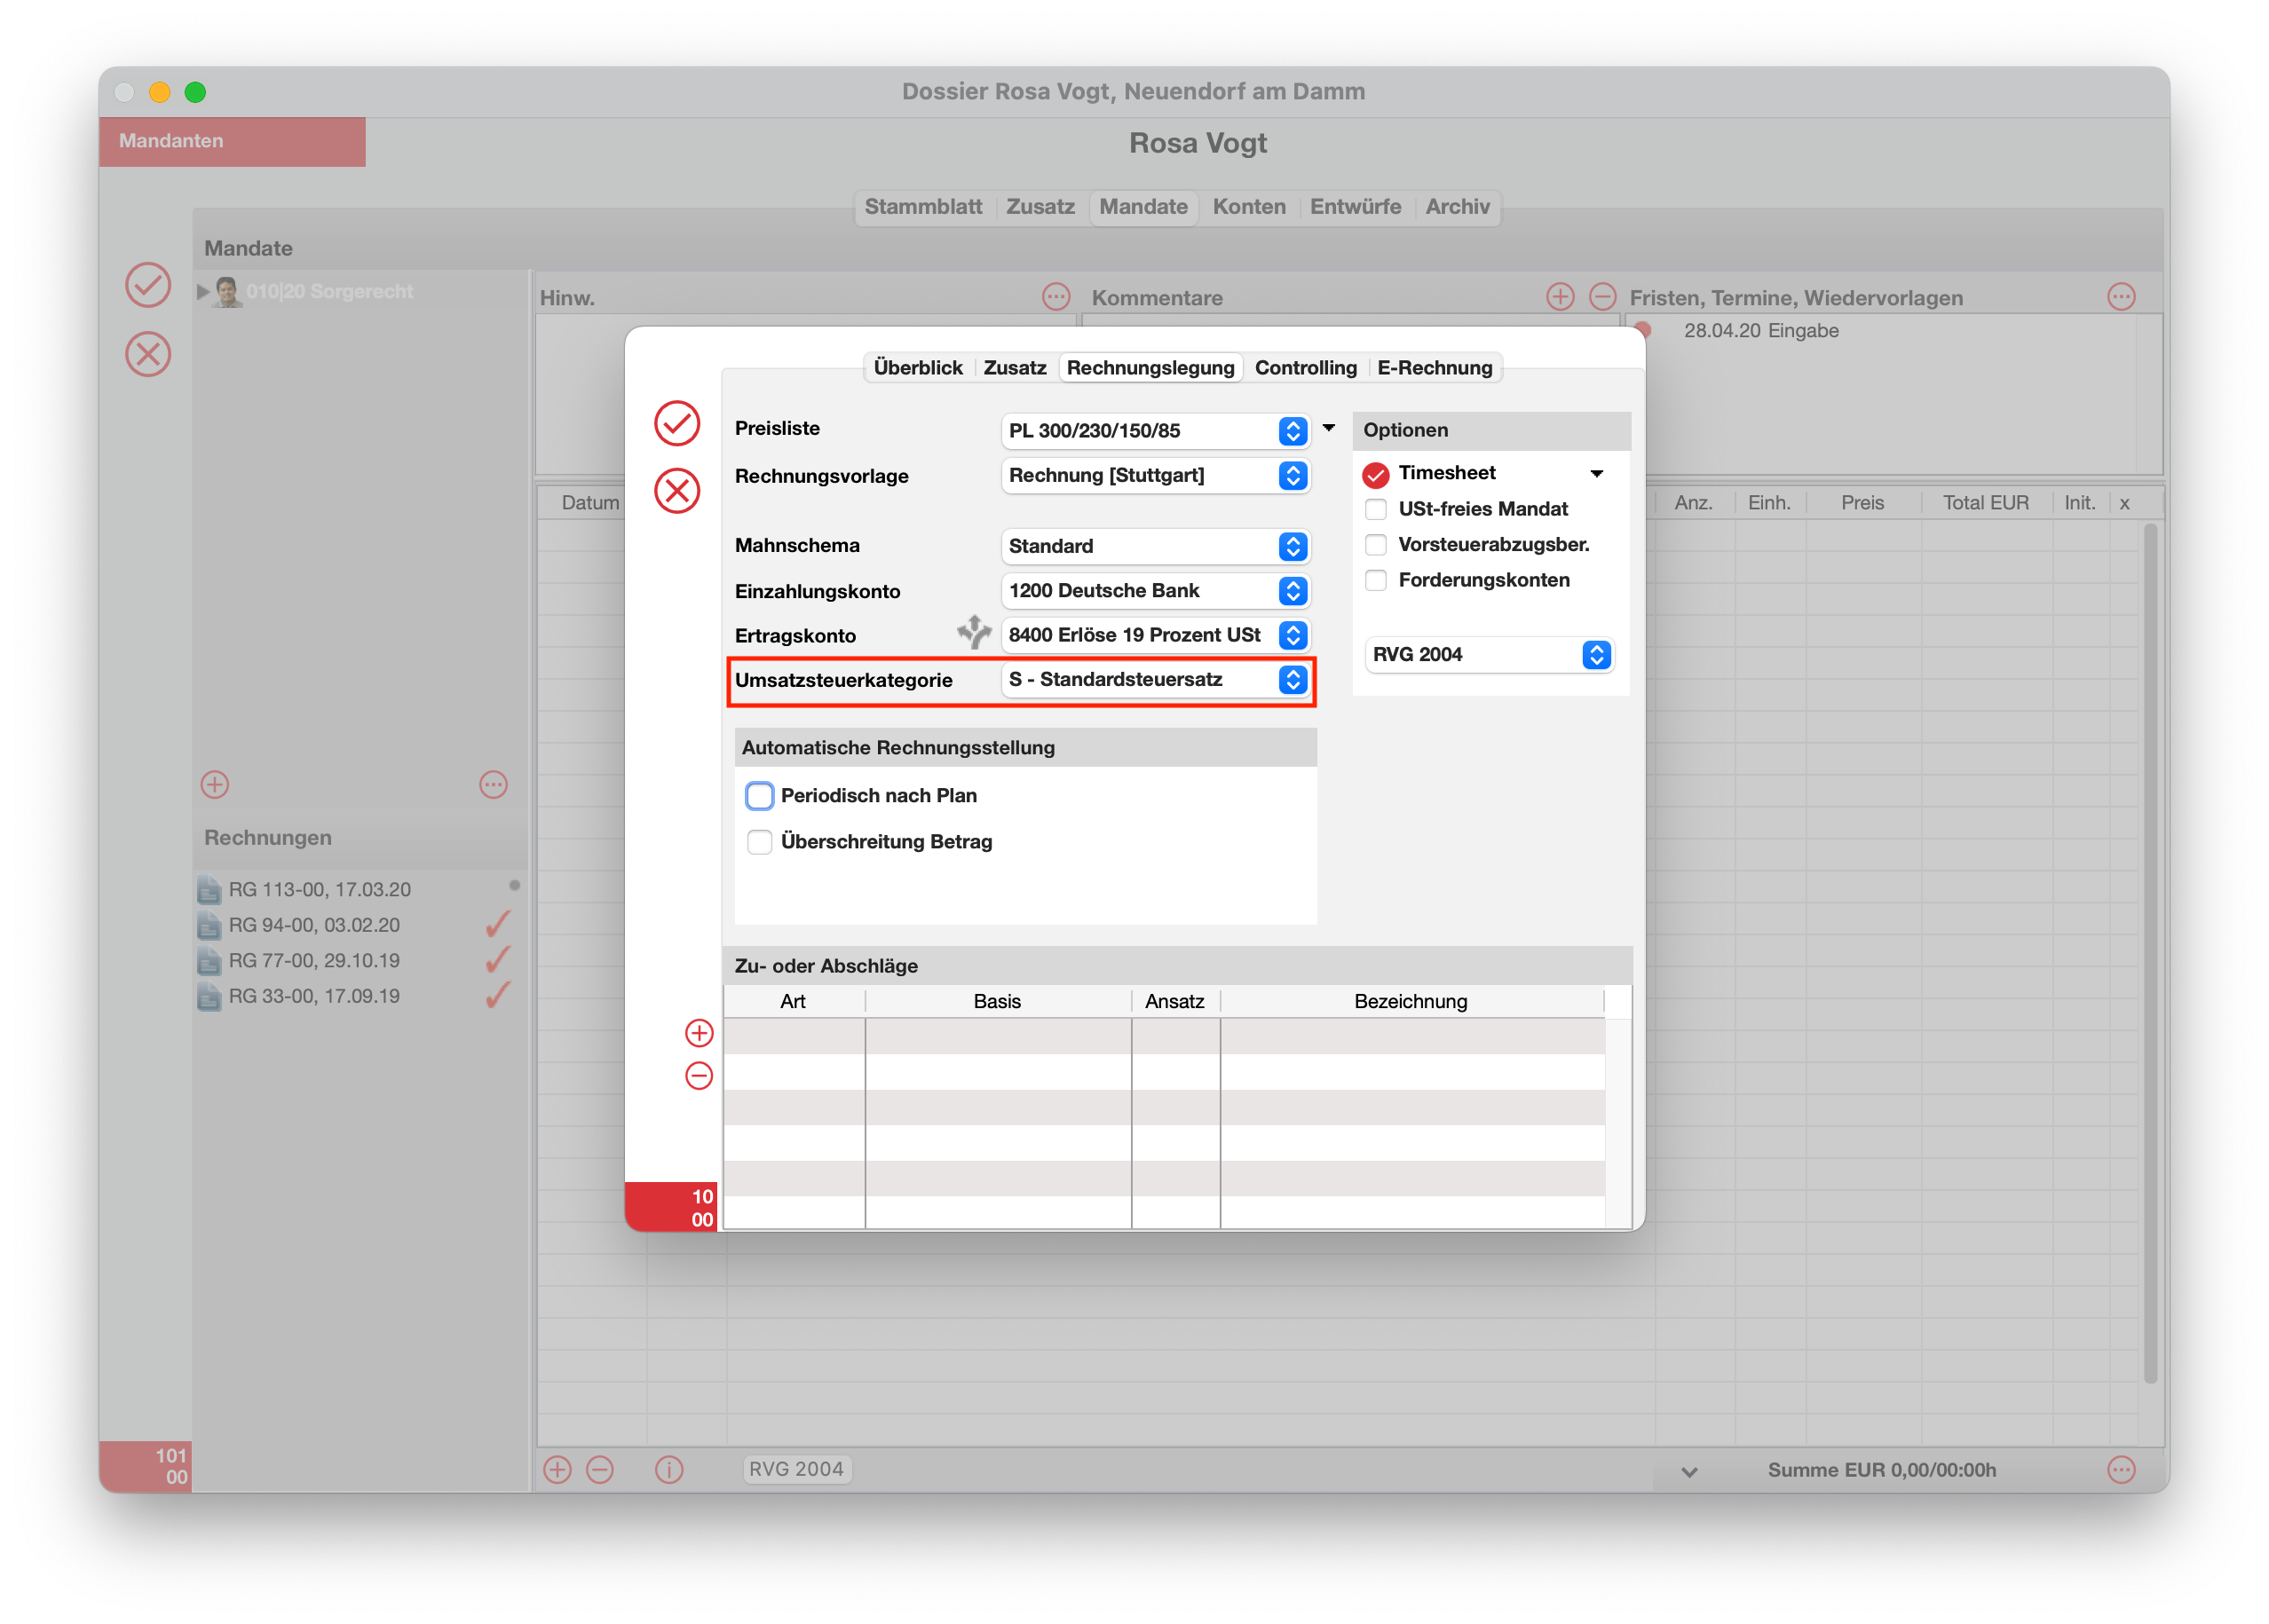Image resolution: width=2269 pixels, height=1624 pixels.
Task: Open Stammblatt tab in main window
Action: tap(923, 207)
